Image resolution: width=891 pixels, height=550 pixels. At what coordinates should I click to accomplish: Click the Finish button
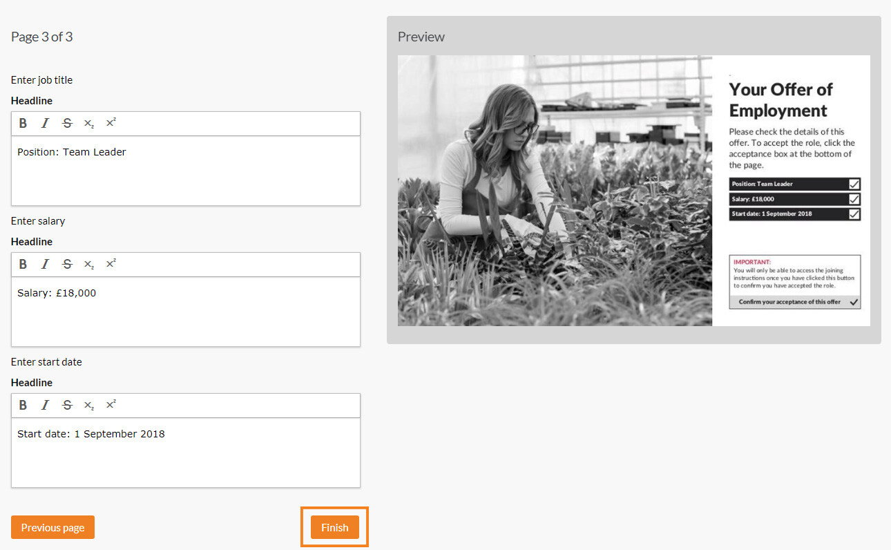click(x=335, y=527)
